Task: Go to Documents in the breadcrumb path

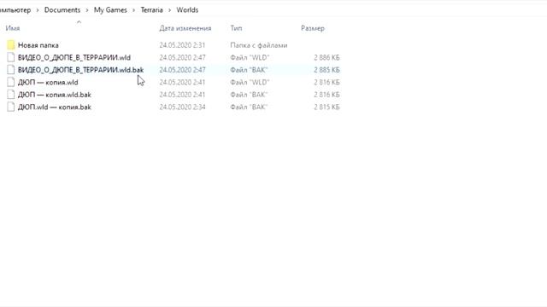Action: point(62,9)
